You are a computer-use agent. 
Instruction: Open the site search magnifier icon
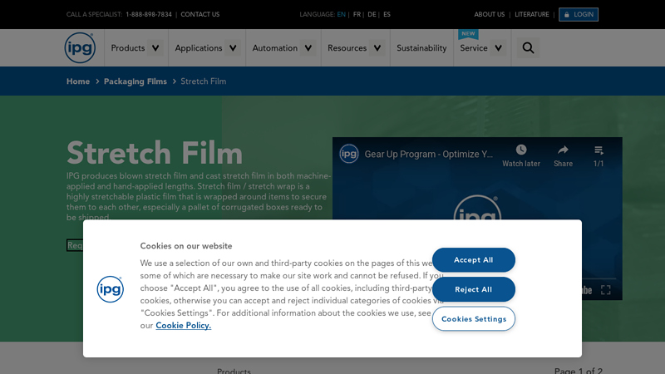coord(528,48)
